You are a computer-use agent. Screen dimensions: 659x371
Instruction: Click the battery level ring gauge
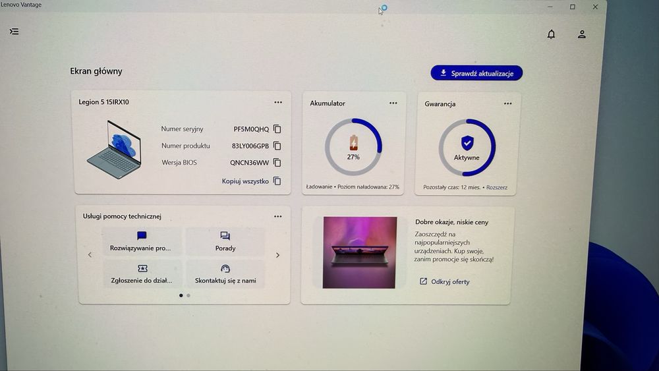point(353,147)
